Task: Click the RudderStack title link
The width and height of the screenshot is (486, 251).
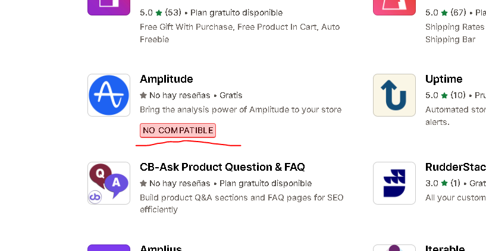Action: (455, 167)
